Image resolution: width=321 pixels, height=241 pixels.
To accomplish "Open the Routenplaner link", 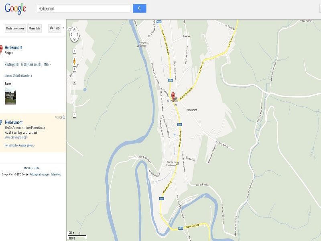I will click(12, 64).
